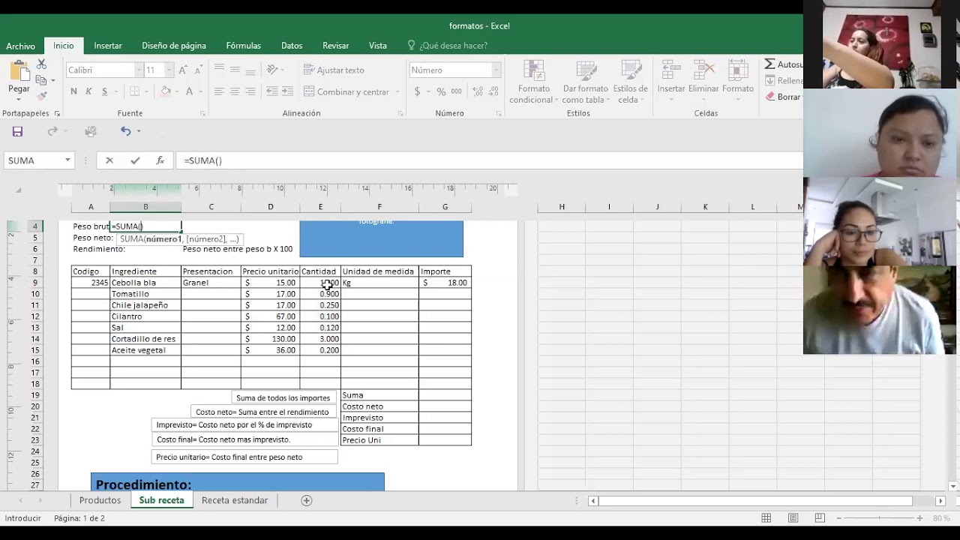
Task: Click the Font color A icon
Action: (x=190, y=91)
